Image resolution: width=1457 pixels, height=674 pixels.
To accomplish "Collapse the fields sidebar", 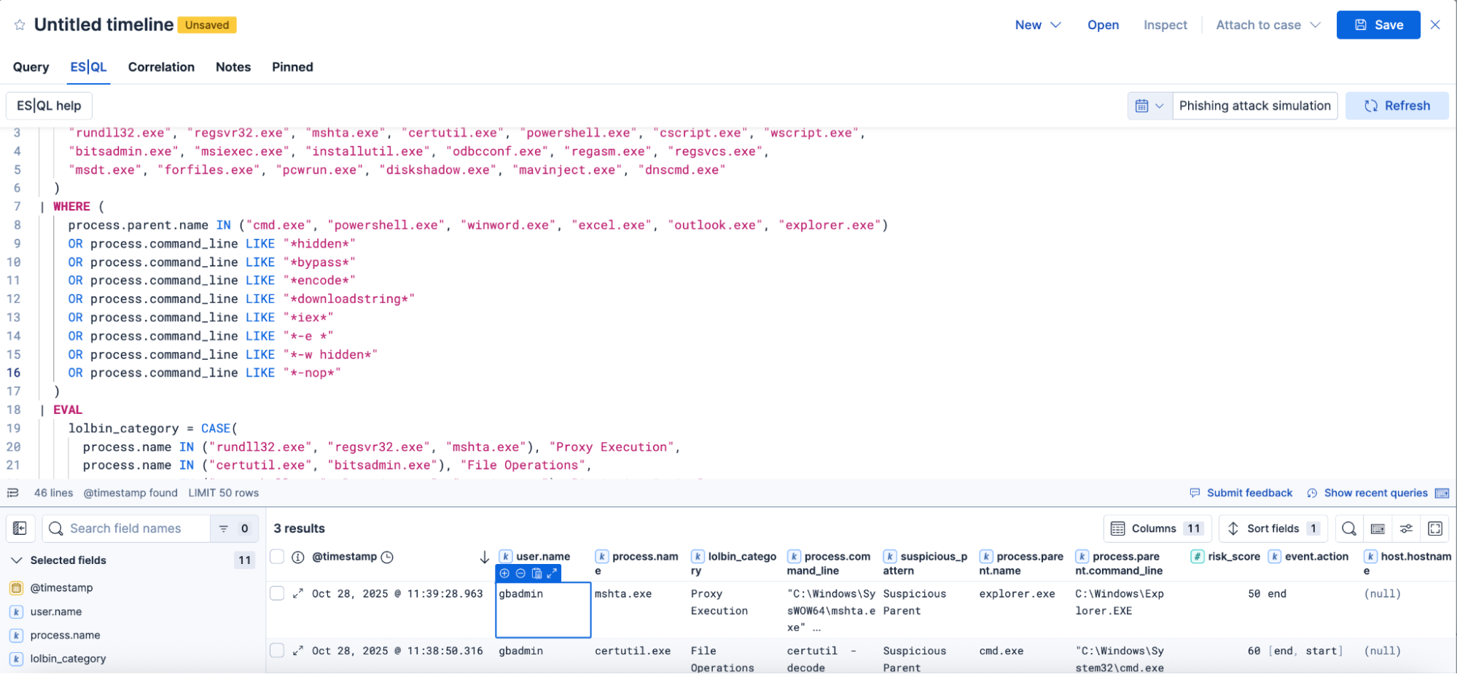I will 20,528.
